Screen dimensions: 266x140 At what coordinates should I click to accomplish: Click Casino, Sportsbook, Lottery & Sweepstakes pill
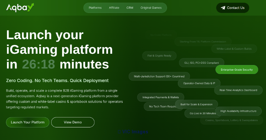click(x=231, y=120)
